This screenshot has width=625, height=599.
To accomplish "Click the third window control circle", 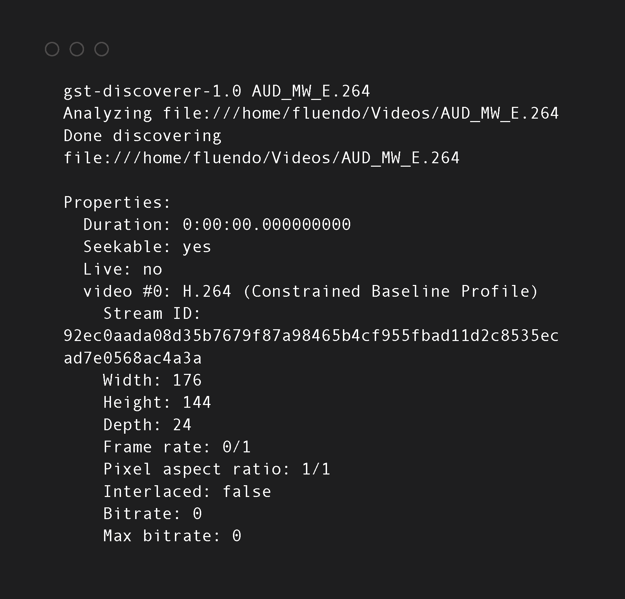I will tap(102, 49).
